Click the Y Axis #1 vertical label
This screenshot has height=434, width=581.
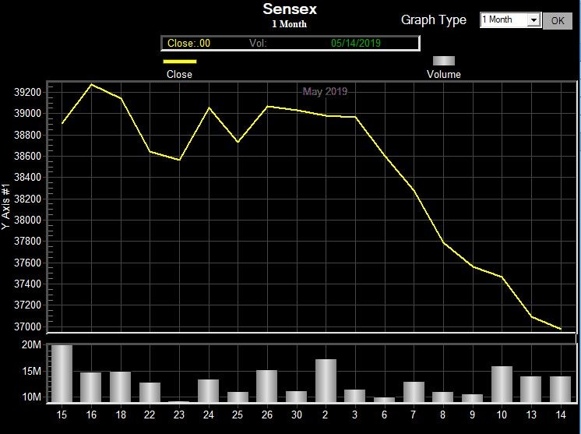tap(6, 206)
